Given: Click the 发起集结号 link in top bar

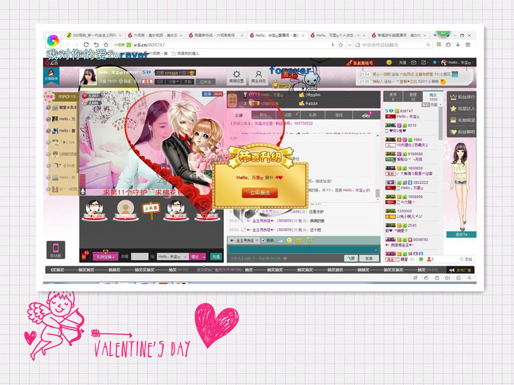Looking at the screenshot, I should 359,63.
